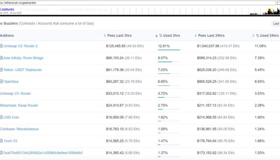Viewport: 280px width, 160px height.
Task: Open the Wayback Machine captures link
Action: tap(7, 9)
